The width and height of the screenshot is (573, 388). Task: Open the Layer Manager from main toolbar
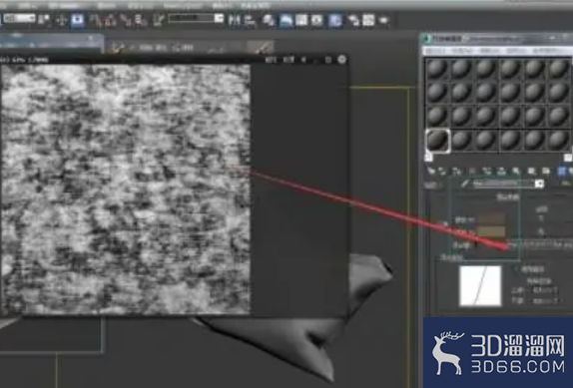click(x=270, y=20)
